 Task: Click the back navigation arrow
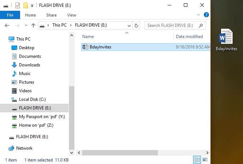(x=7, y=25)
